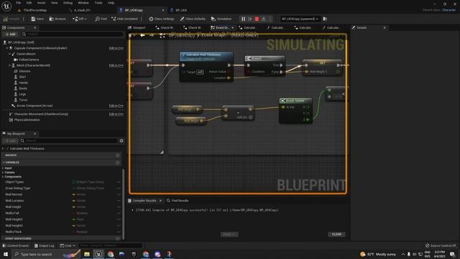Click Edit in C++ link for Character Movement

pos(116,114)
